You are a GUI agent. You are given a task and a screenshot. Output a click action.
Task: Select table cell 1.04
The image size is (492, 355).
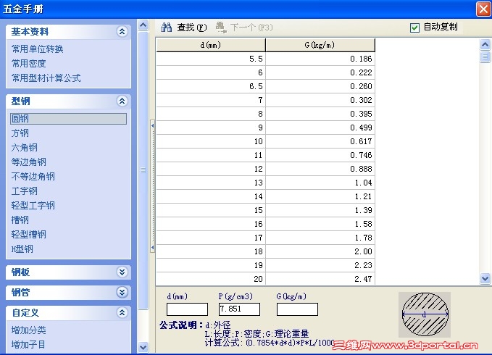(x=320, y=183)
